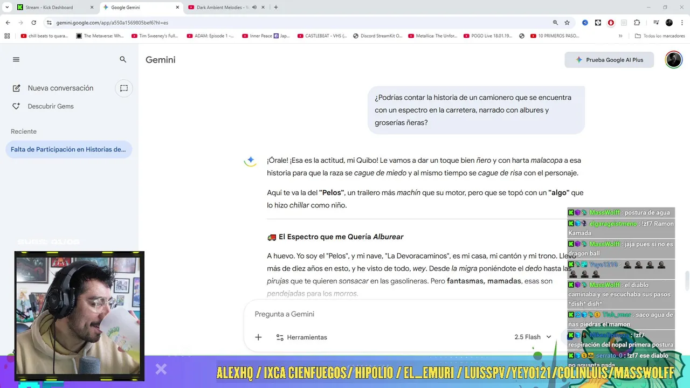Click the search magnifier in Gemini sidebar
This screenshot has width=690, height=388.
pyautogui.click(x=123, y=60)
